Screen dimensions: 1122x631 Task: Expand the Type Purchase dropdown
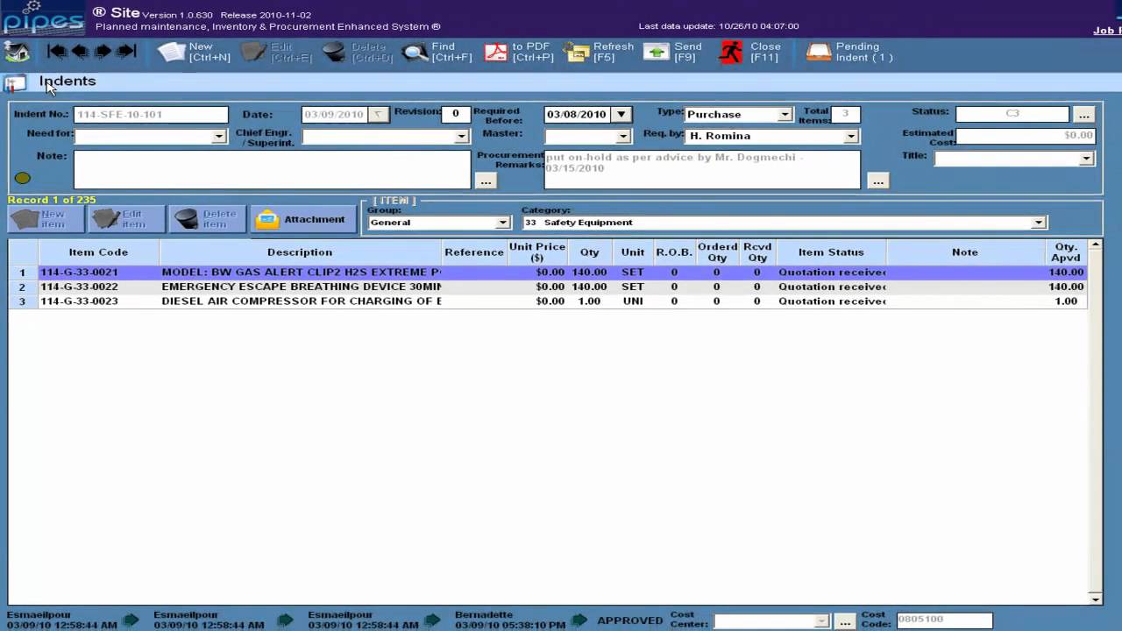click(x=785, y=115)
